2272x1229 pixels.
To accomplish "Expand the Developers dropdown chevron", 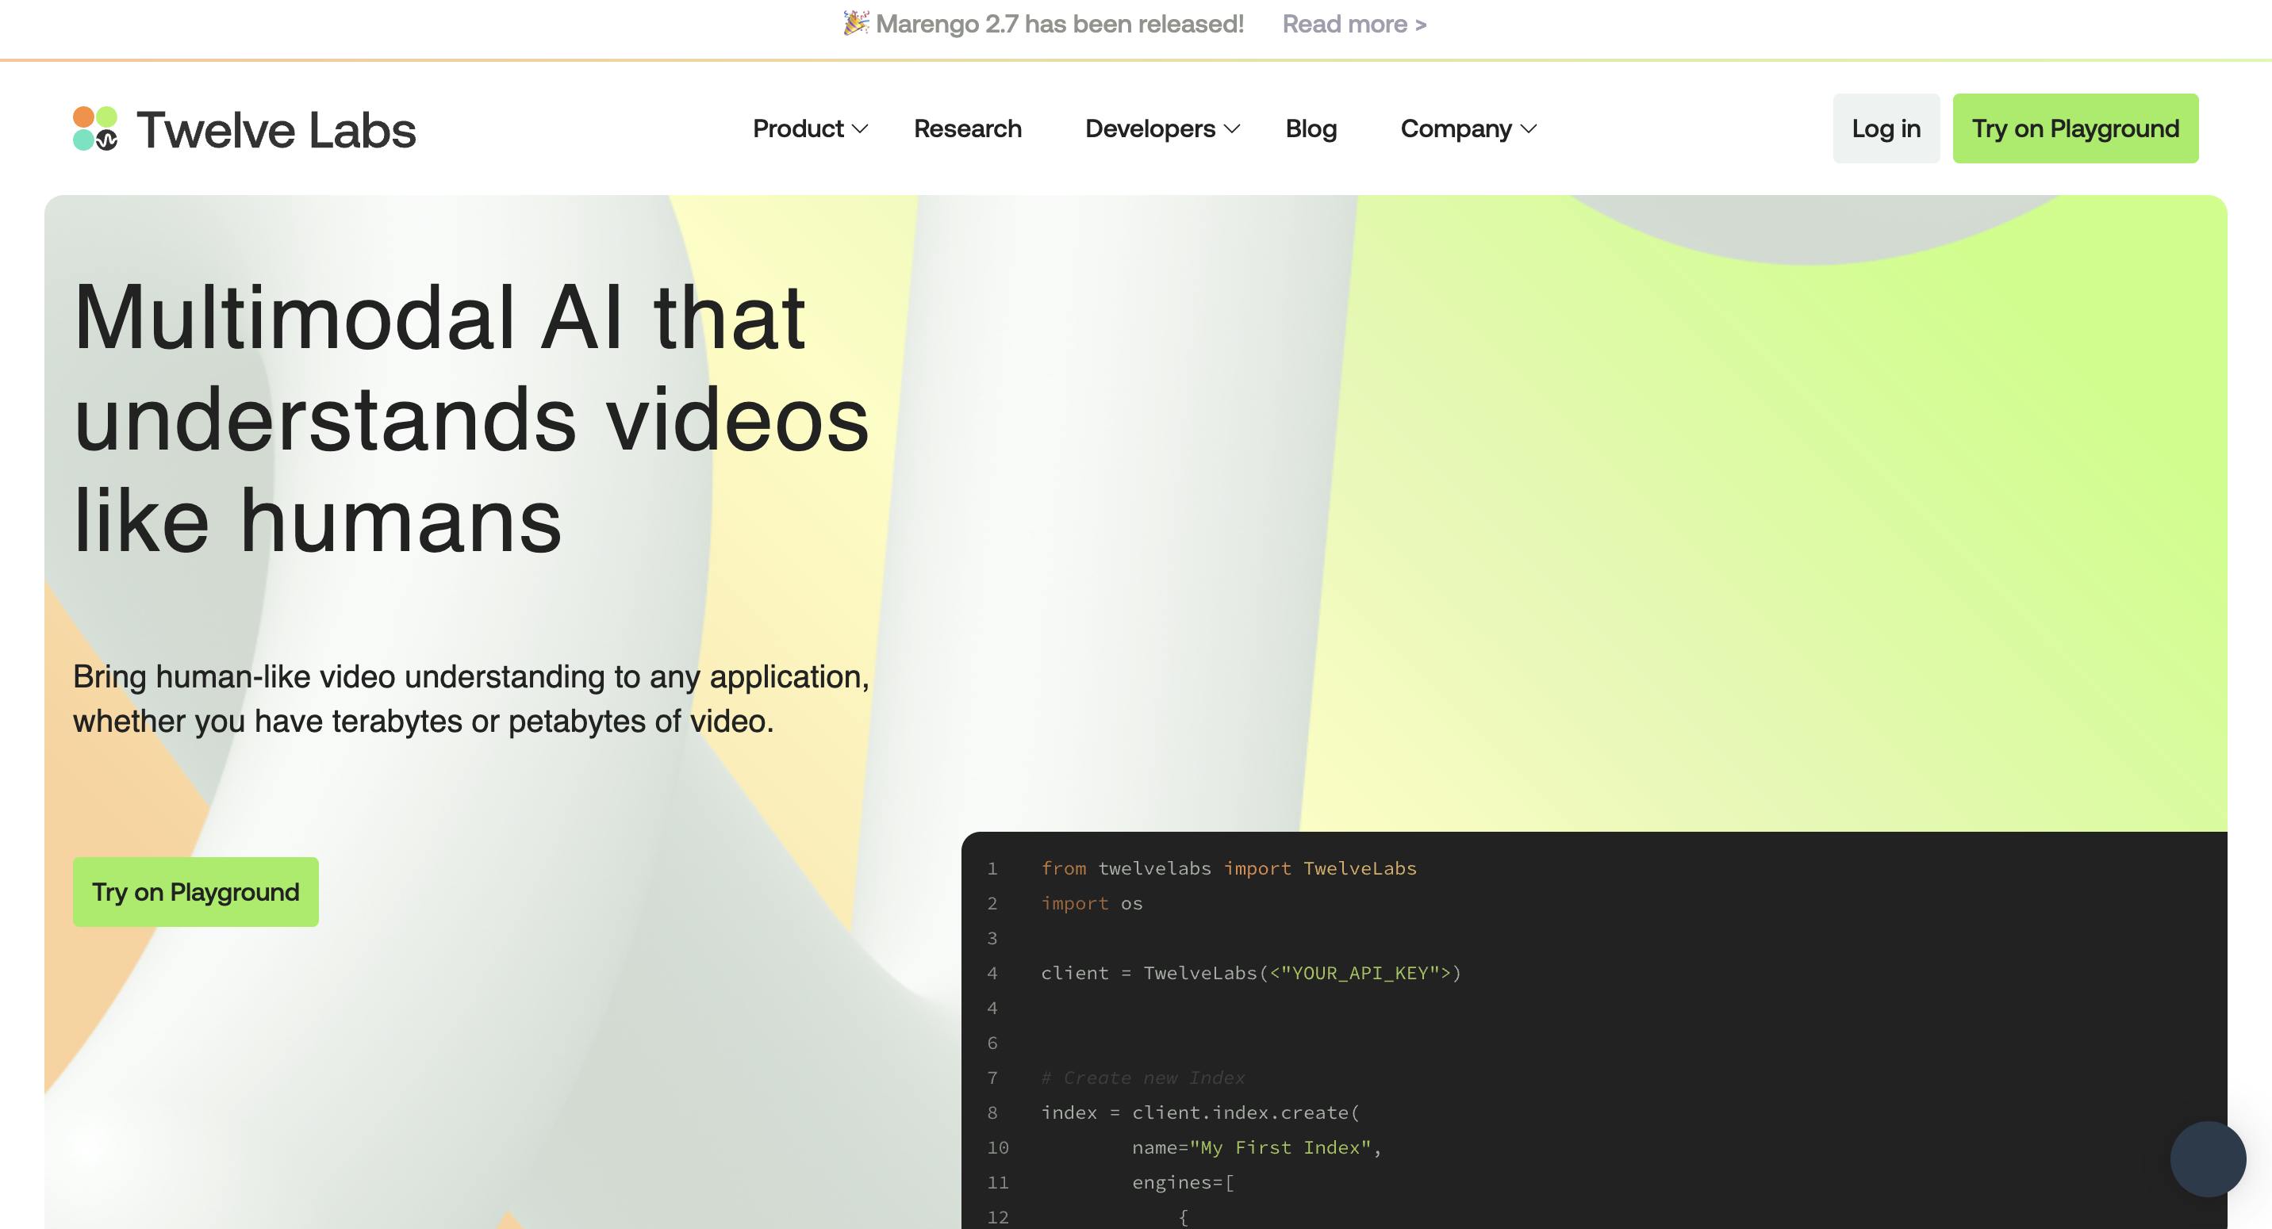I will [1232, 128].
